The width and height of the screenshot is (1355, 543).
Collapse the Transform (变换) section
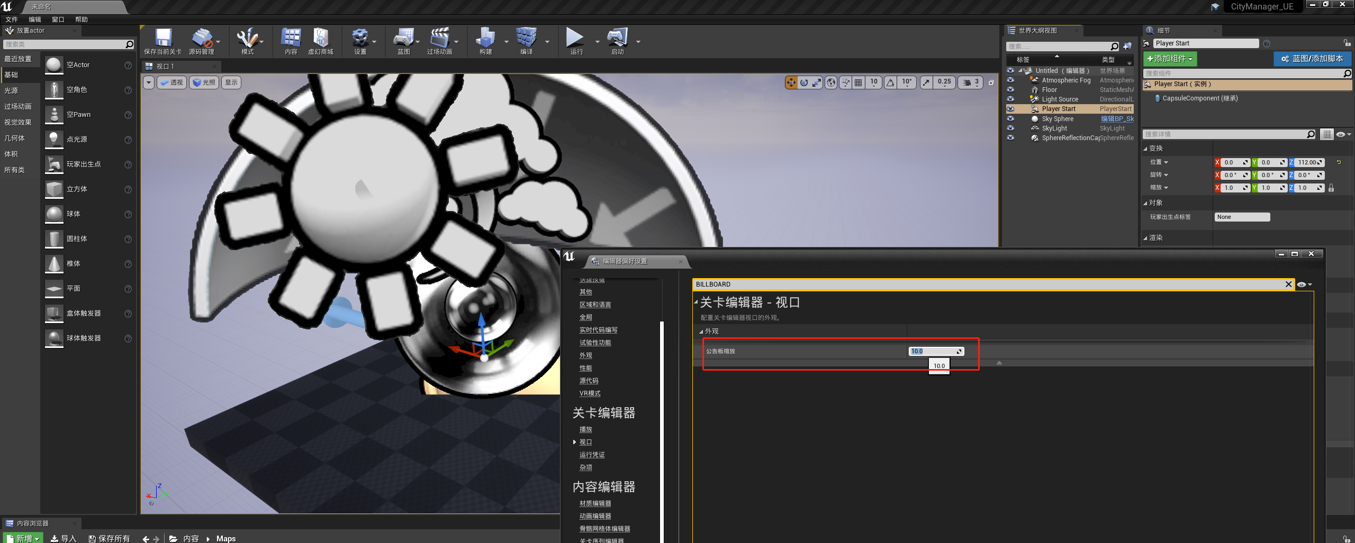click(1145, 149)
